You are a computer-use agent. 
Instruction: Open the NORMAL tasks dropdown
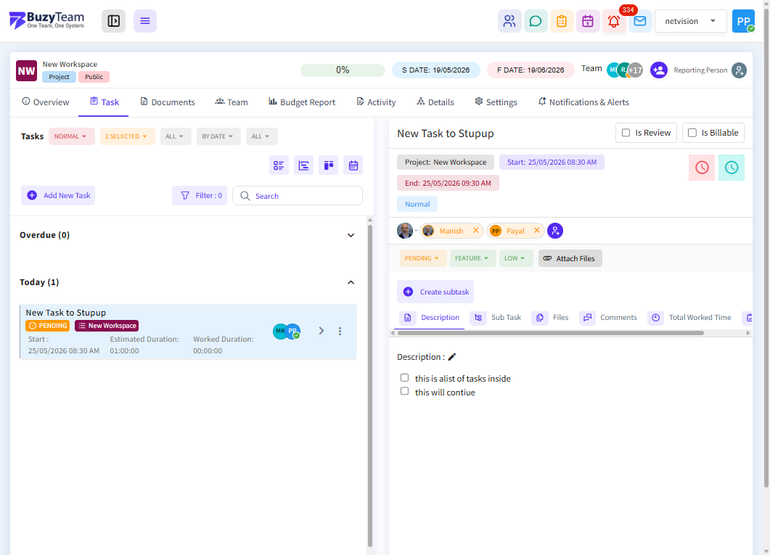click(x=71, y=136)
